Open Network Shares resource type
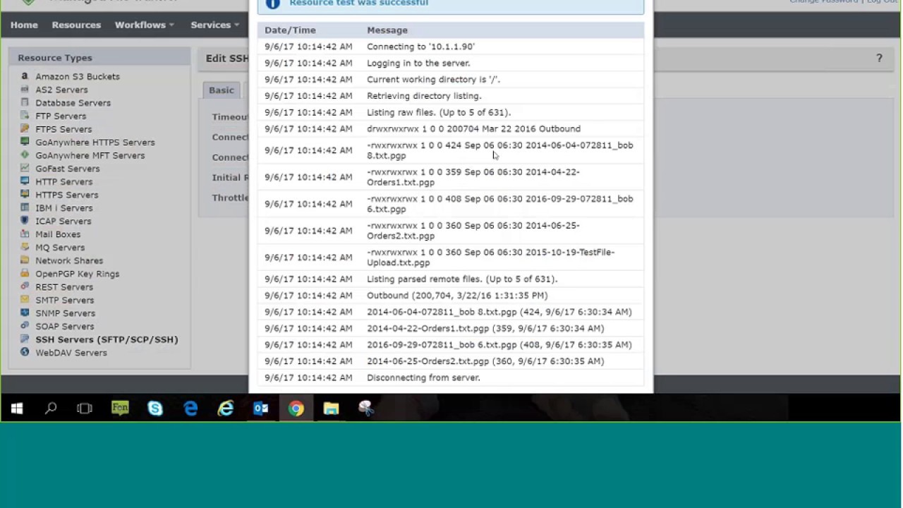903x508 pixels. [69, 260]
